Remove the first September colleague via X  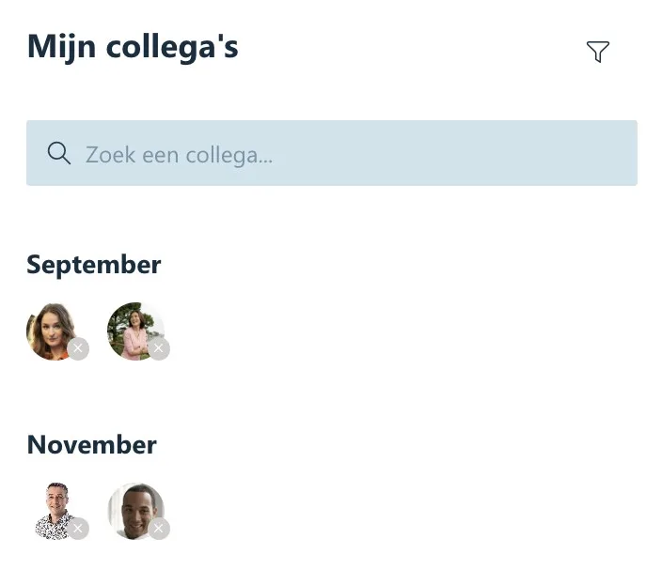tap(79, 348)
